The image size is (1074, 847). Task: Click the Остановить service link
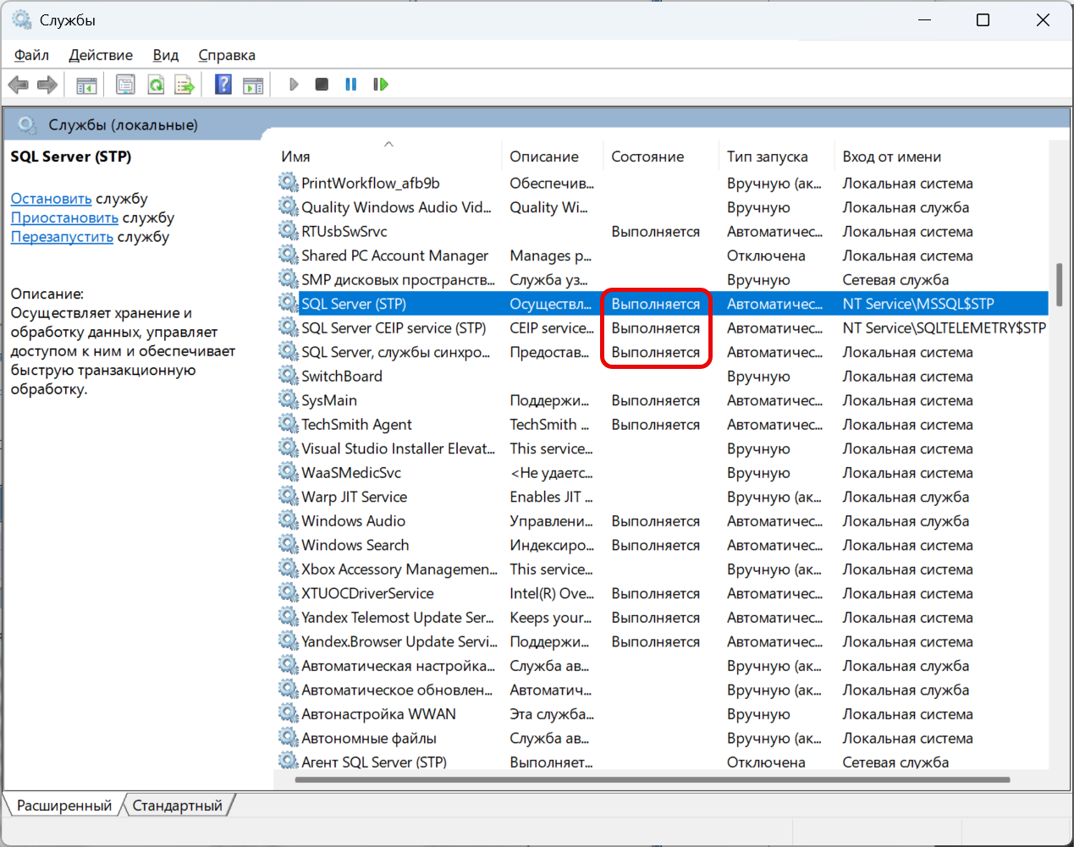pos(52,199)
